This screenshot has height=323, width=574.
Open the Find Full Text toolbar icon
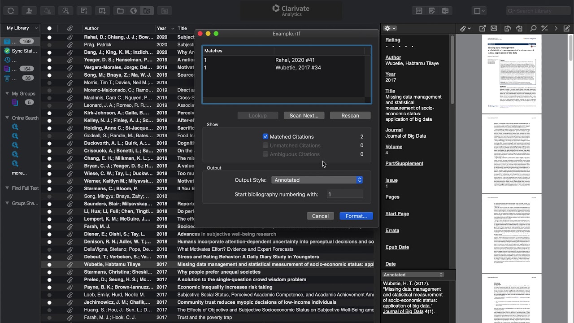click(x=66, y=11)
